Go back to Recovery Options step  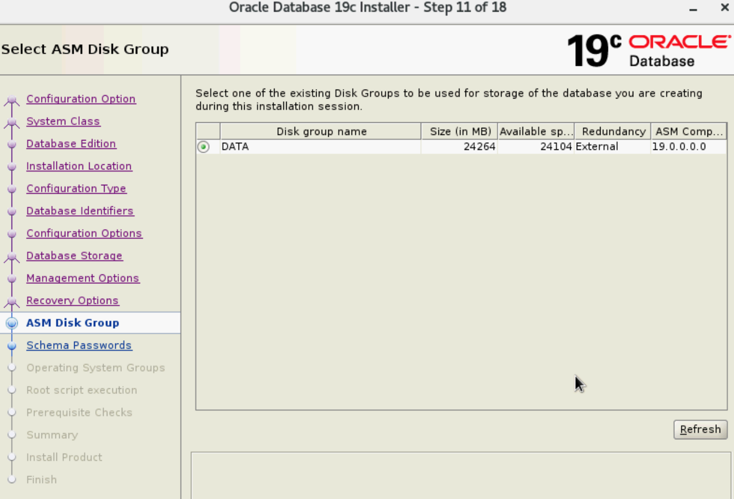point(73,300)
